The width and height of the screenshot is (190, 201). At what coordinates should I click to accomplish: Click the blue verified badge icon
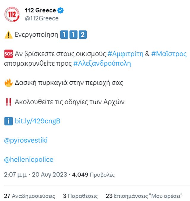point(61,10)
